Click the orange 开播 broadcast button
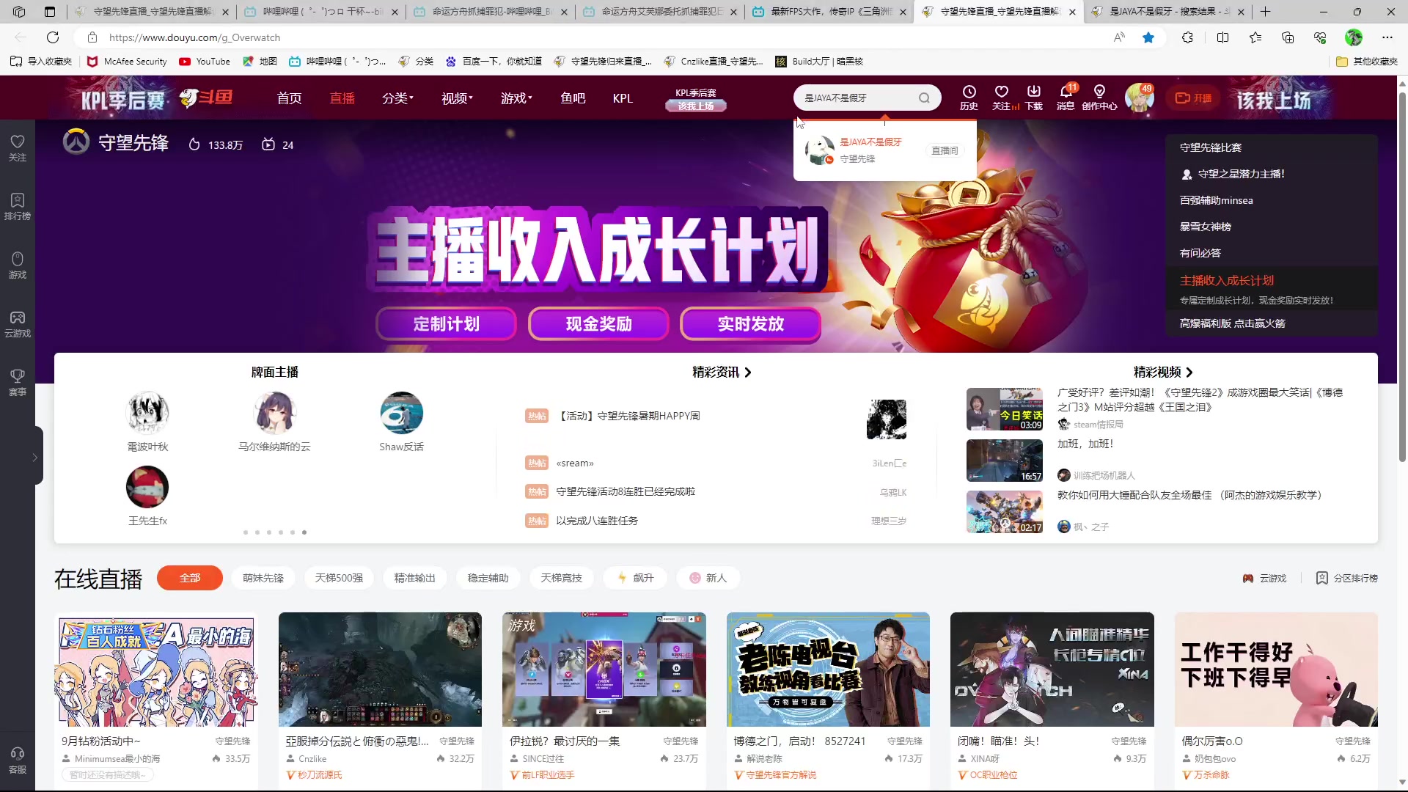 pyautogui.click(x=1193, y=97)
